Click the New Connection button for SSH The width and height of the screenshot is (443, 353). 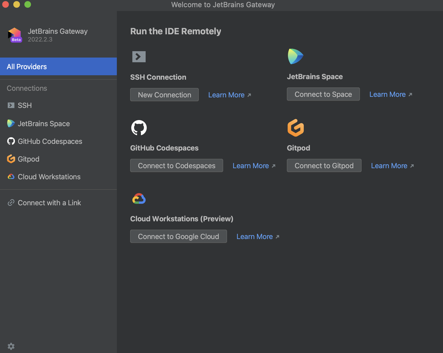164,95
